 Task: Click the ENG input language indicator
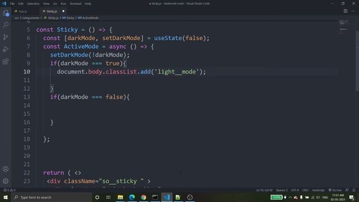(325, 197)
